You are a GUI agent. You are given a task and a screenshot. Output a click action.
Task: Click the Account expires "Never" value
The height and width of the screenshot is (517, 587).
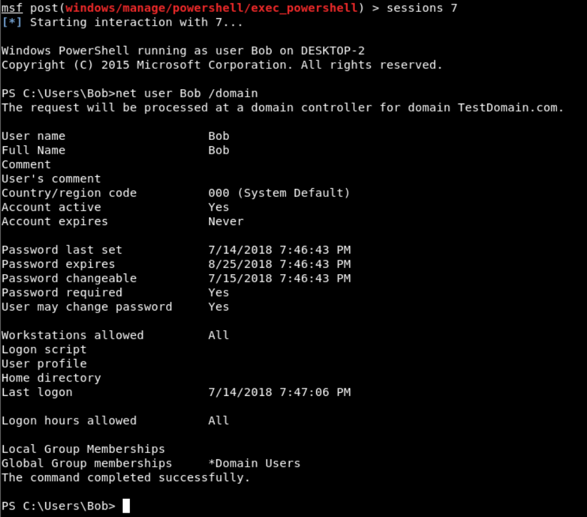[x=226, y=221]
